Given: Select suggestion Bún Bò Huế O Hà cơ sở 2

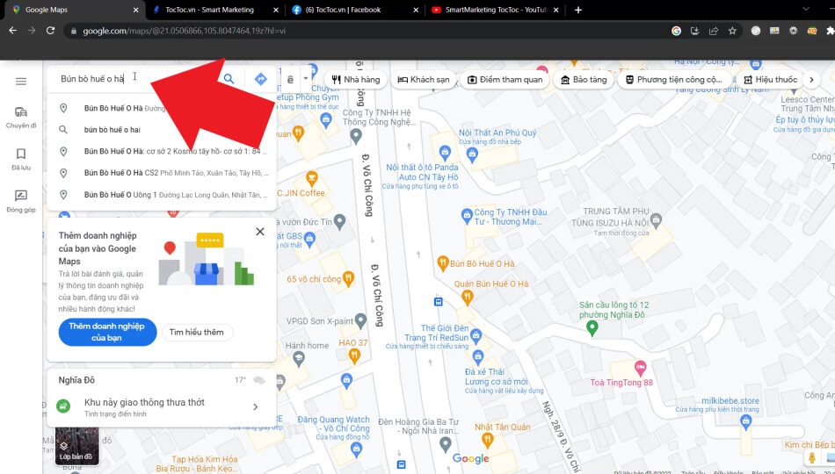Looking at the screenshot, I should pyautogui.click(x=162, y=152).
